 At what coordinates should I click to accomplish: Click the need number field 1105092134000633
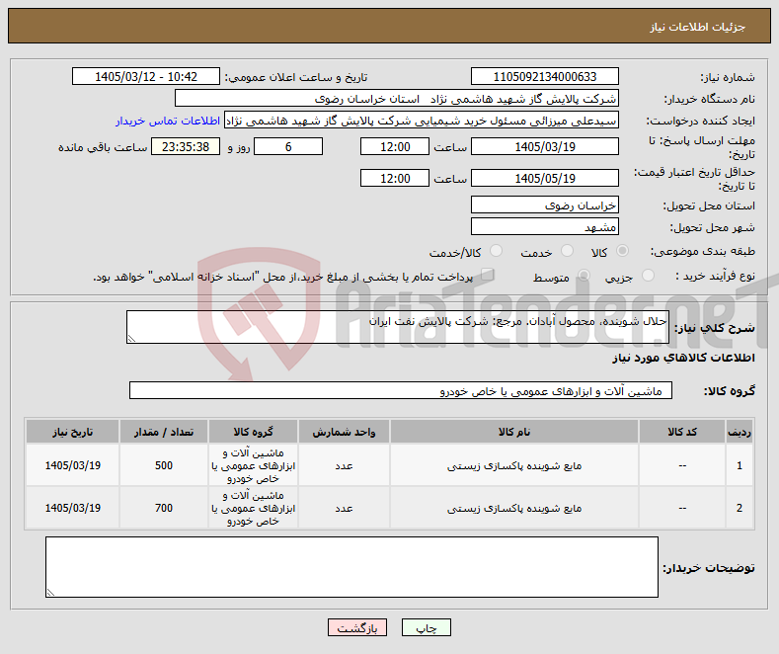[544, 76]
